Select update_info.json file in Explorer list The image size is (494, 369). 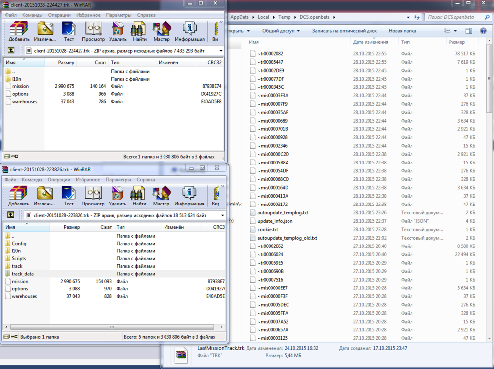point(275,221)
